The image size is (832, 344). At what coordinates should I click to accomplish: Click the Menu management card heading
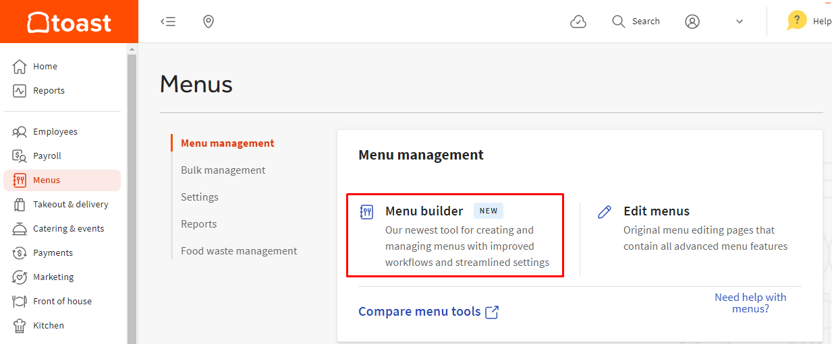coord(421,155)
